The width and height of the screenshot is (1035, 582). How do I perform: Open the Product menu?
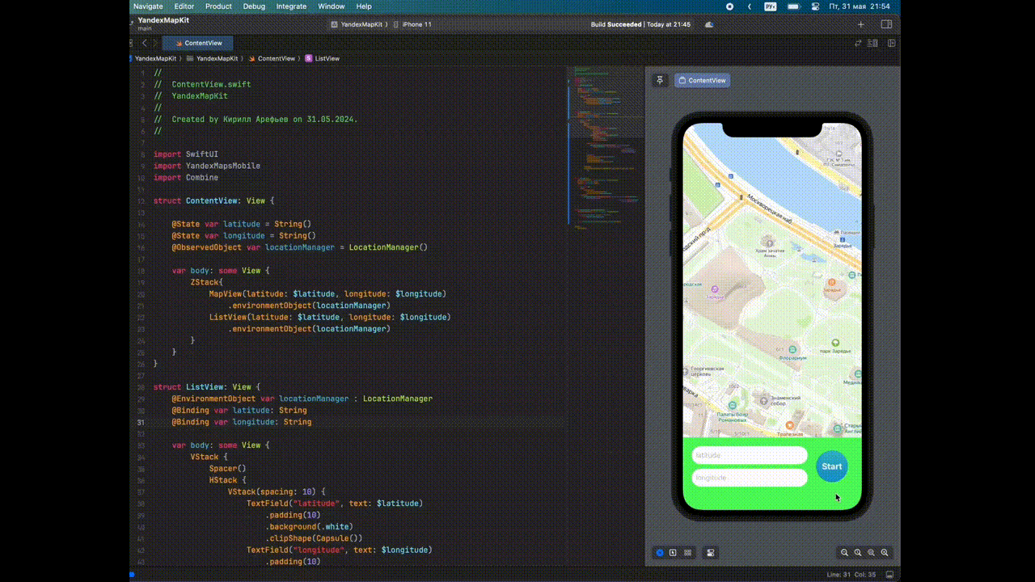tap(218, 6)
